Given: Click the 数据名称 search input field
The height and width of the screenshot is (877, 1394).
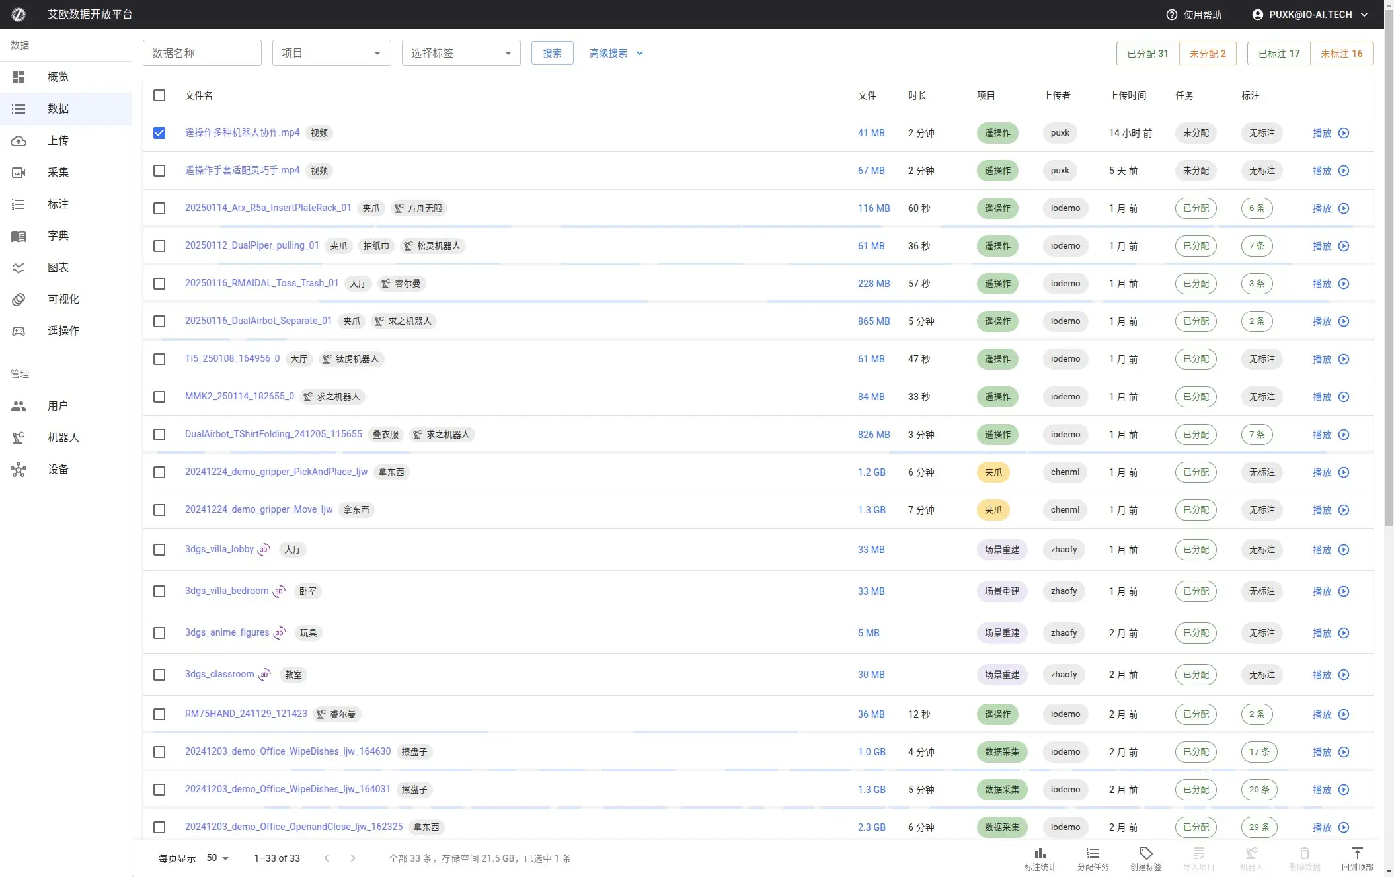Looking at the screenshot, I should 202,53.
